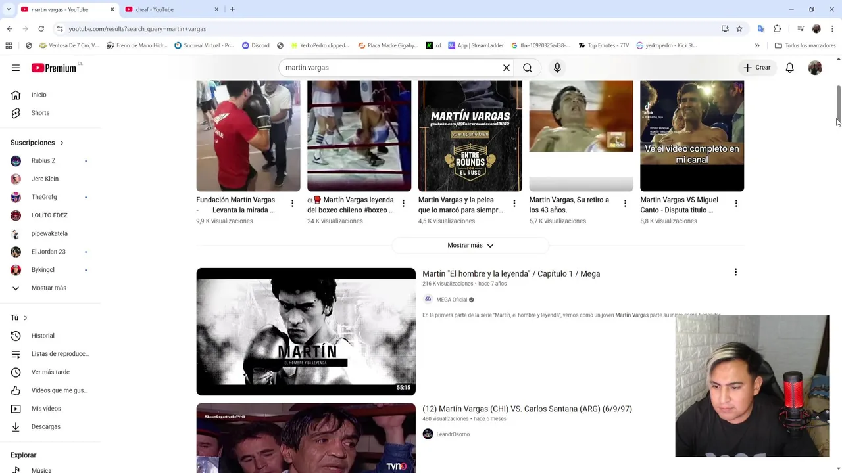Click the Crear button
The height and width of the screenshot is (473, 842).
click(x=756, y=68)
